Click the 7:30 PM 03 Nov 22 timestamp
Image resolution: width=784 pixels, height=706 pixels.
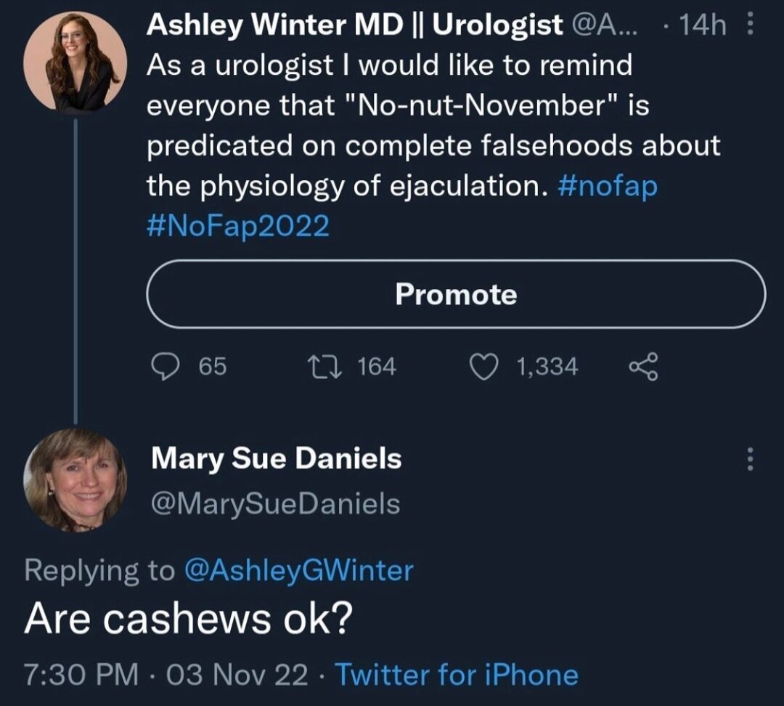166,675
